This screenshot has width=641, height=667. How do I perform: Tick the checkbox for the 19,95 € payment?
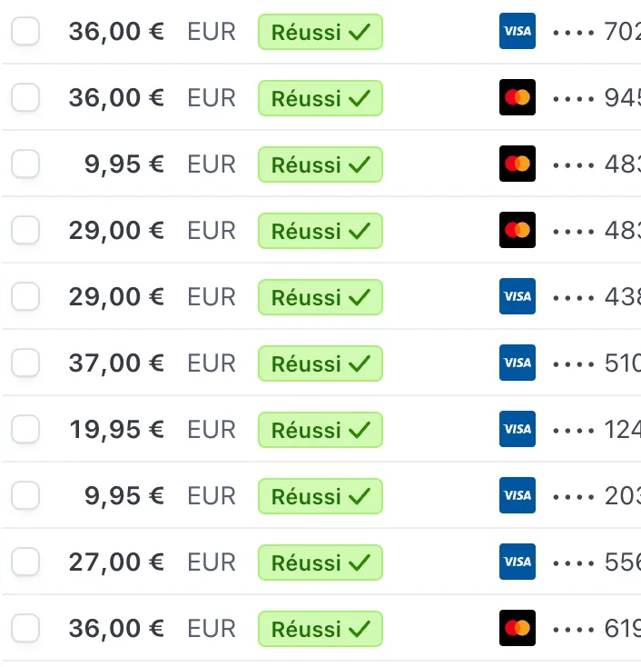(x=25, y=430)
